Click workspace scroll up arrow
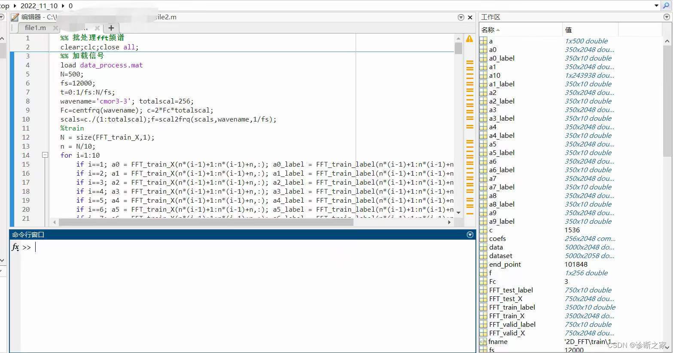The height and width of the screenshot is (353, 673). [667, 41]
